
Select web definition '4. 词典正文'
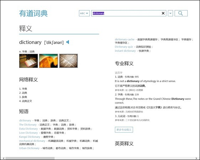coord(26,101)
